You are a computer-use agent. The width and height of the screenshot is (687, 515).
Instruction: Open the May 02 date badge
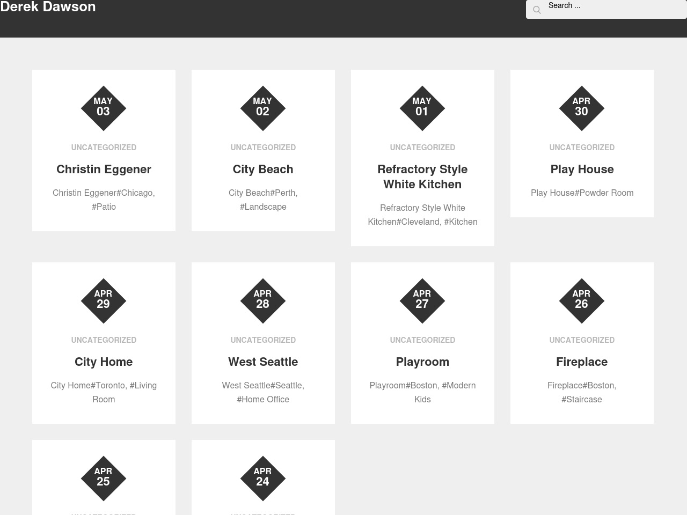click(263, 108)
